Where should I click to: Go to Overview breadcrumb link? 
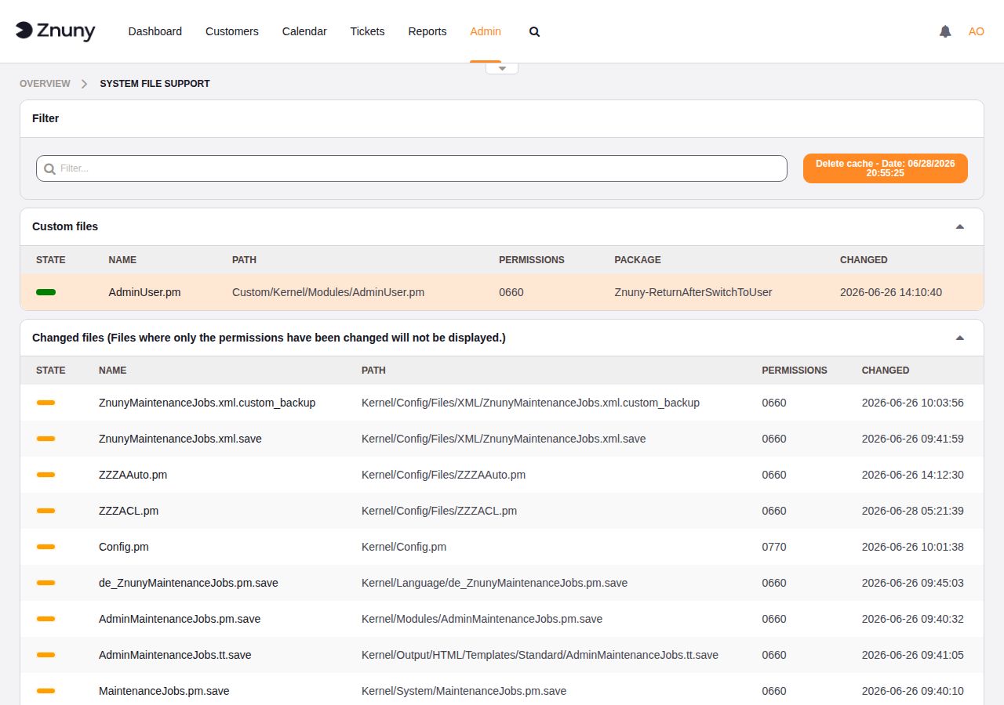coord(45,84)
